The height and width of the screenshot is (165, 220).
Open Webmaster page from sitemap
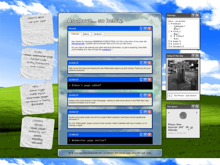(x=178, y=26)
